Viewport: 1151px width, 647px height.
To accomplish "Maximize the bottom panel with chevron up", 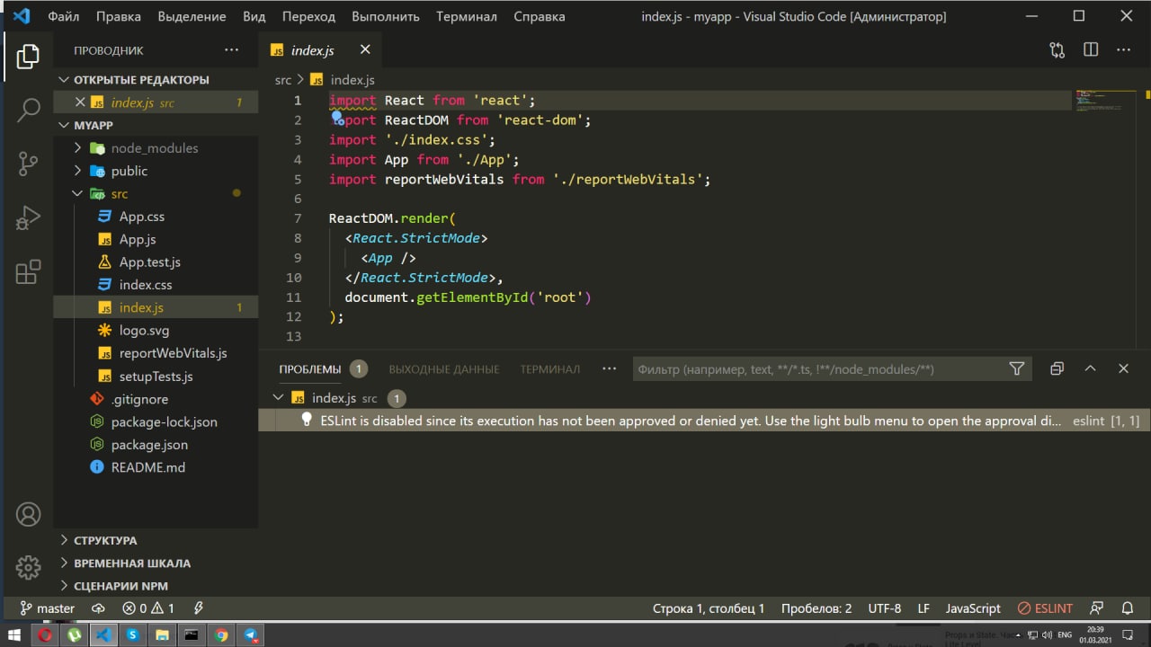I will [x=1090, y=368].
